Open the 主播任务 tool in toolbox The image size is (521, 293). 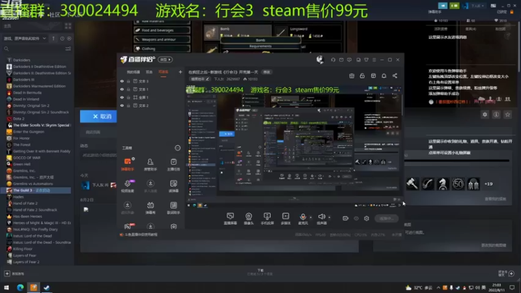[x=173, y=165]
